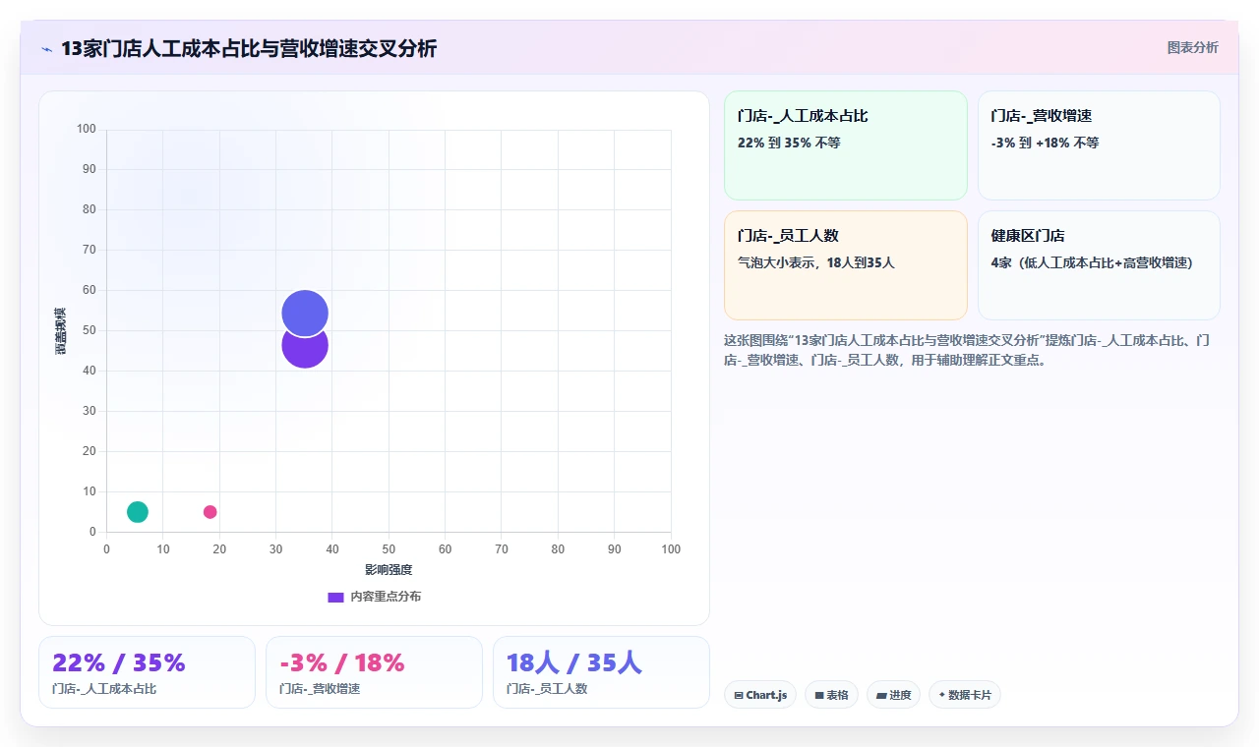Click the 数据卡片 tag

click(x=965, y=695)
